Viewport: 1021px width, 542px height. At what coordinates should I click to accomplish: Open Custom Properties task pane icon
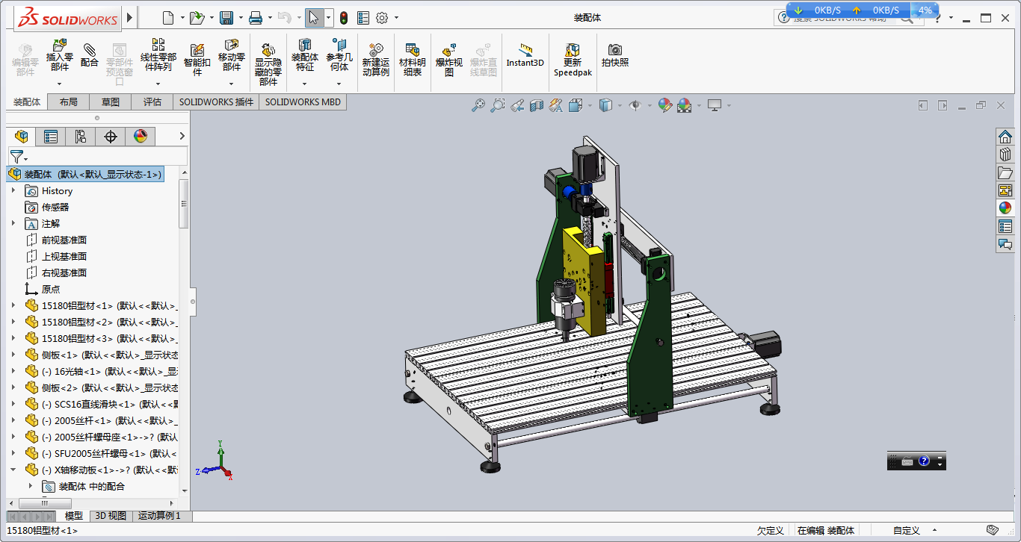click(1005, 225)
